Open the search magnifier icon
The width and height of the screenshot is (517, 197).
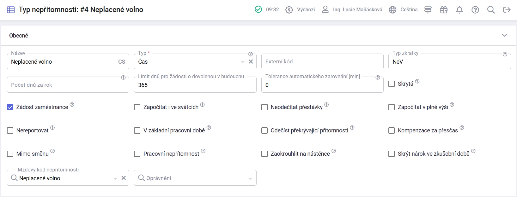click(491, 10)
